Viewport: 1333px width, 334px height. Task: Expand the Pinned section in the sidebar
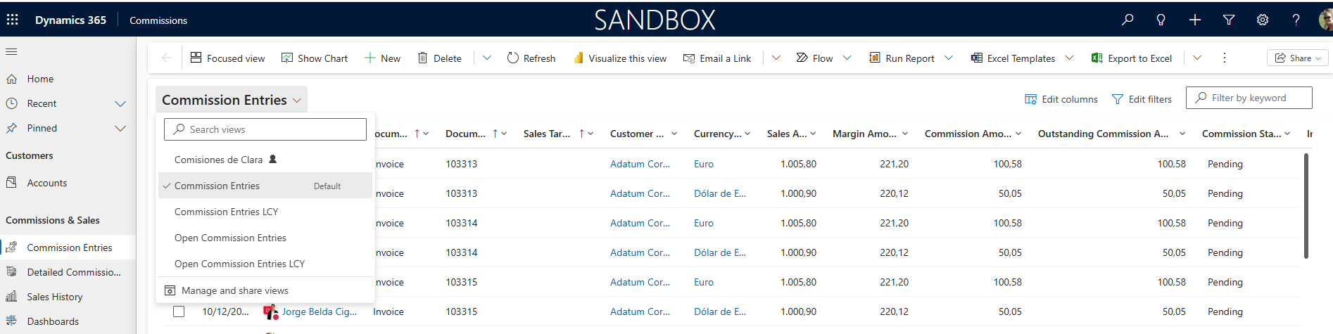120,128
